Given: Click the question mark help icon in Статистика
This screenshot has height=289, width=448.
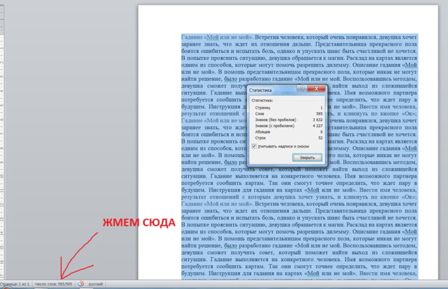Looking at the screenshot, I should [303, 89].
